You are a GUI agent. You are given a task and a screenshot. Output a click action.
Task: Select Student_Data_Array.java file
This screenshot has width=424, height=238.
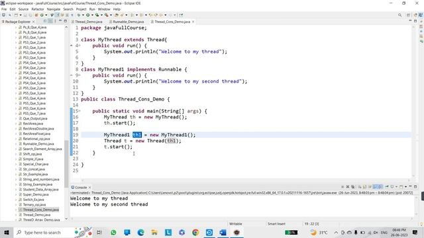(40, 190)
